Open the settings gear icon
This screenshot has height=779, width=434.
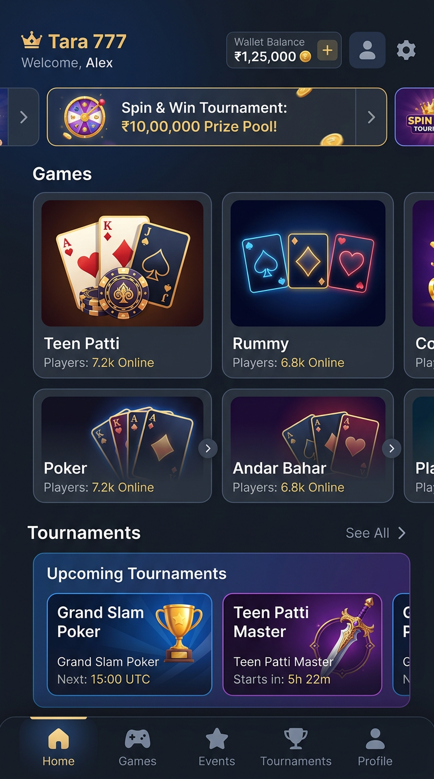pyautogui.click(x=406, y=50)
